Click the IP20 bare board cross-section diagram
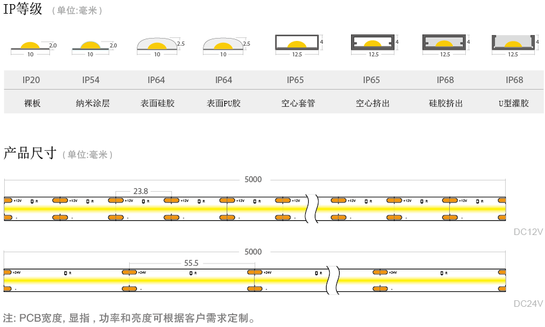This screenshot has height=327, width=545. click(30, 46)
